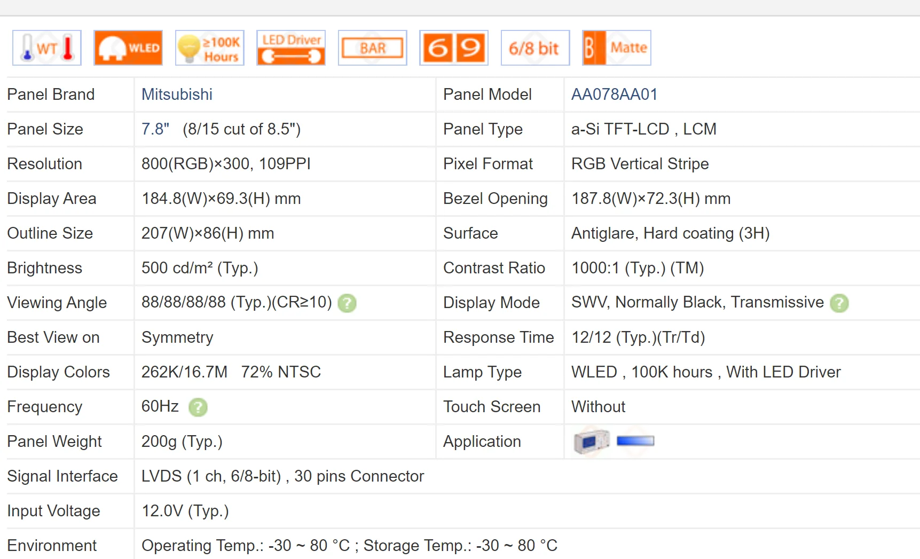Click the 7.8" panel size link

[155, 129]
